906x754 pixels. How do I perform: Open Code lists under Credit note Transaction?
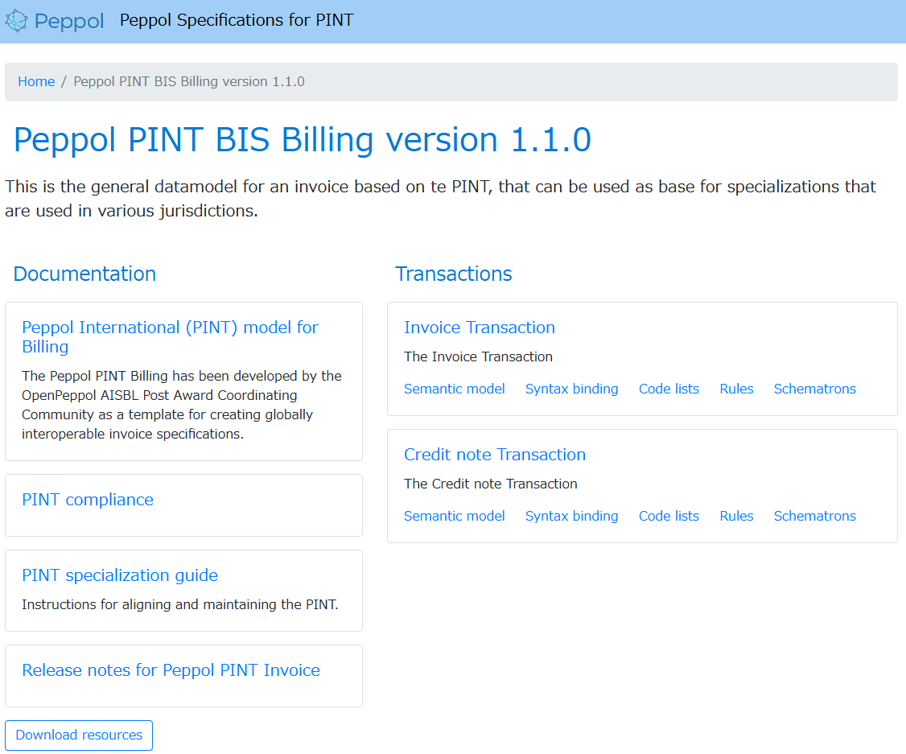pos(669,516)
